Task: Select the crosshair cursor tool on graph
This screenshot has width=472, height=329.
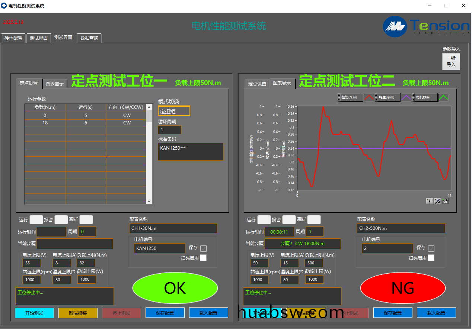Action: coord(430,201)
